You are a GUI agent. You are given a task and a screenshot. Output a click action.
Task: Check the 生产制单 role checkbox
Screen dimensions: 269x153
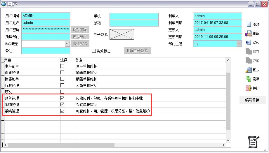pyautogui.click(x=62, y=66)
